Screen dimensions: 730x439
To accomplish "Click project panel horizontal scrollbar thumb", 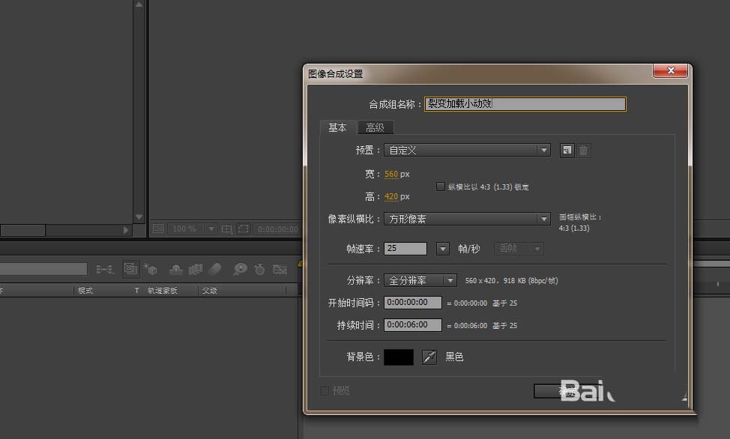I will point(22,230).
